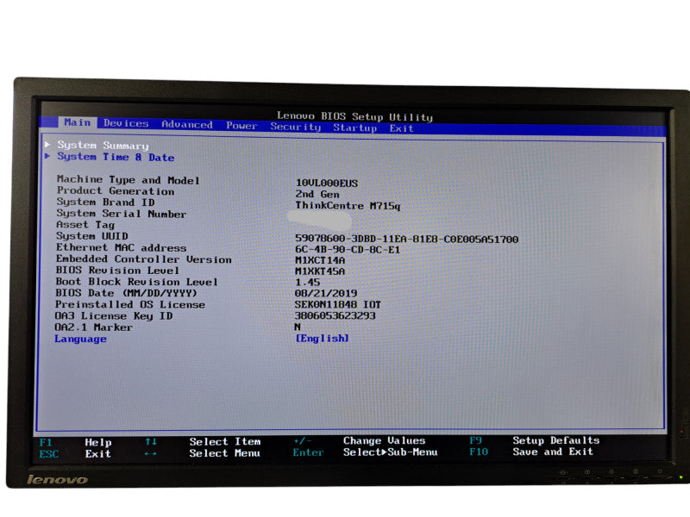This screenshot has height=517, width=690.
Task: Click the 'Asset Tag' label
Action: [85, 225]
